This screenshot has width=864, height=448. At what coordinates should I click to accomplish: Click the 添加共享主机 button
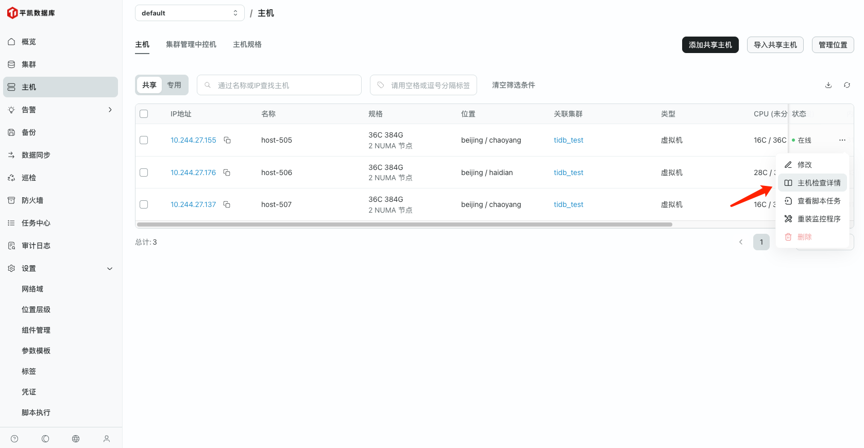coord(710,45)
